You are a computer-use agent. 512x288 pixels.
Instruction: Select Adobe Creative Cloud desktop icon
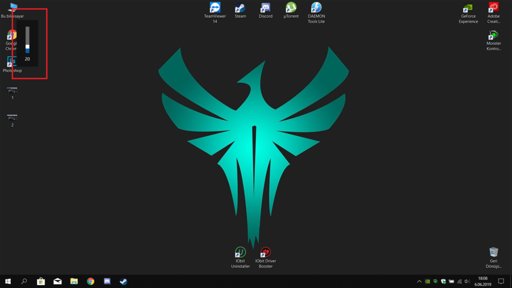pos(493,9)
